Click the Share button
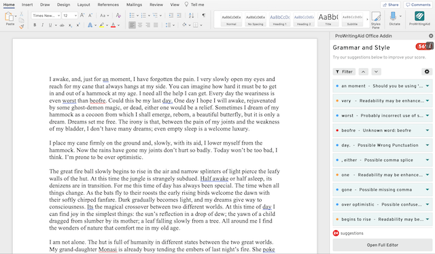Viewport: 435px width, 254px height. (391, 5)
